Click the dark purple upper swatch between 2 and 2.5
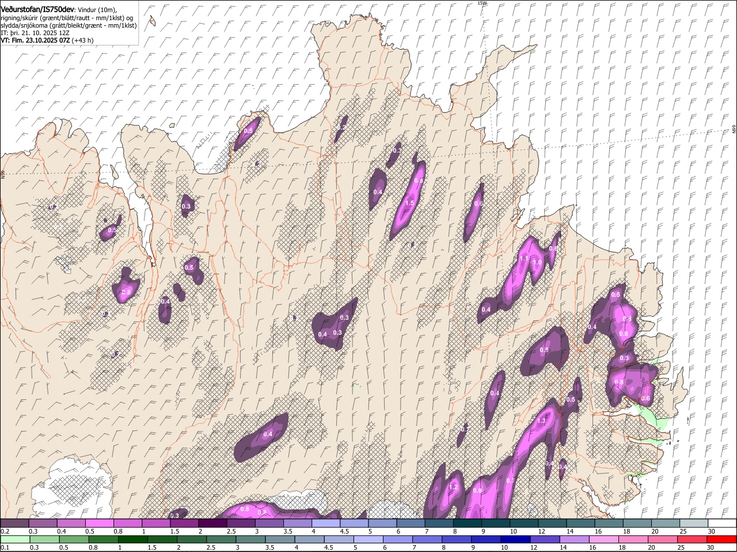The image size is (737, 552). (212, 523)
